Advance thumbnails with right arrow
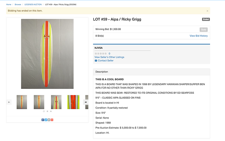225x141 pixels. 85,102
